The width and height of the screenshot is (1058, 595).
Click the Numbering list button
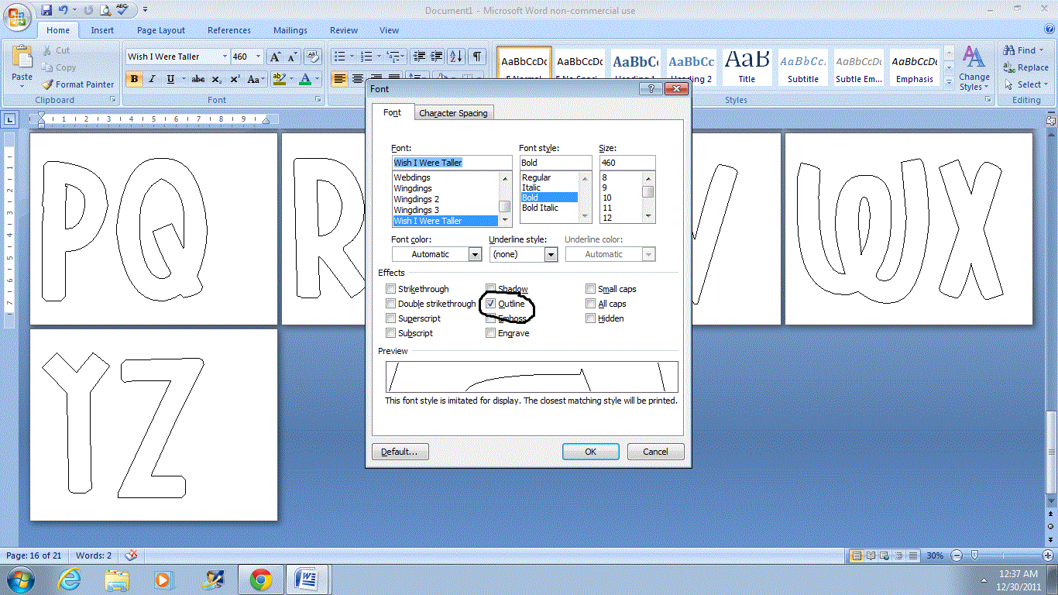pyautogui.click(x=365, y=57)
